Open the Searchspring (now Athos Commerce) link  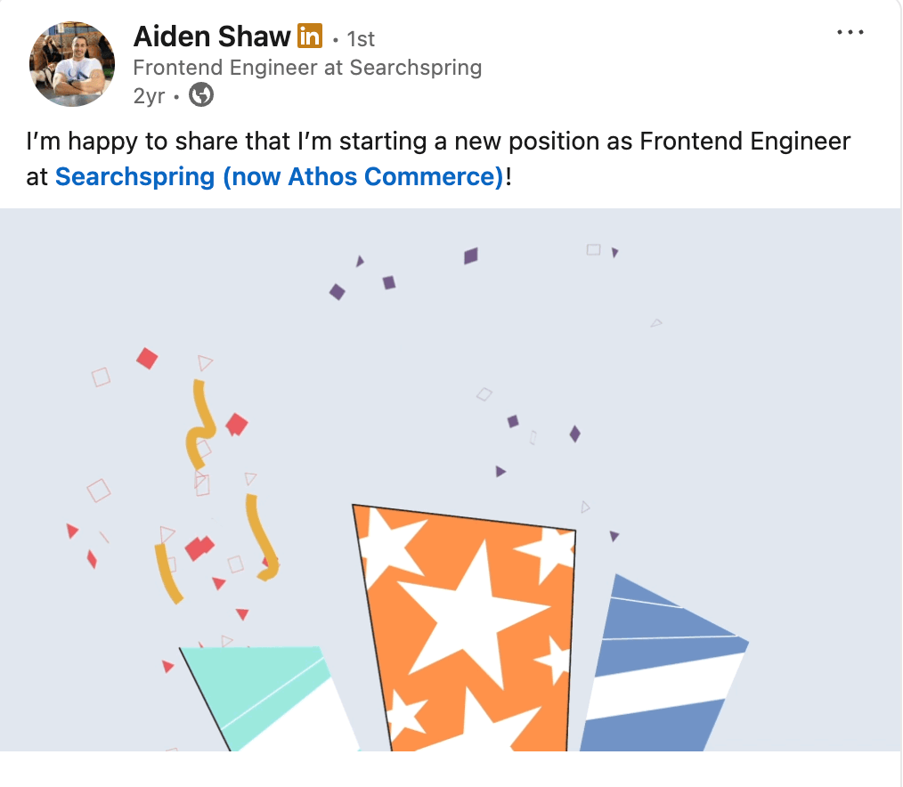[280, 176]
